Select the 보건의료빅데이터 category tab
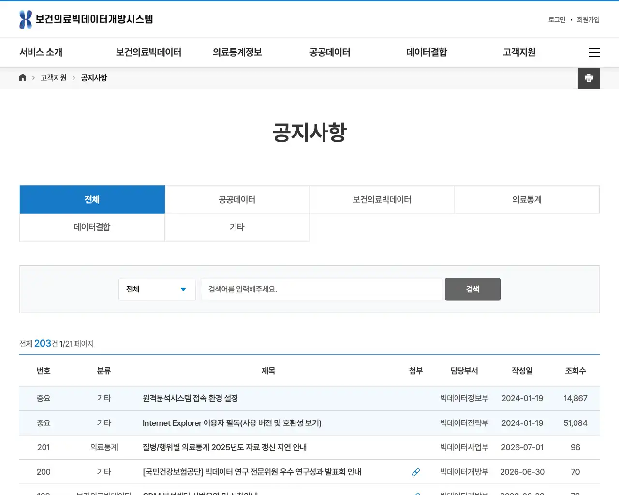 pos(382,199)
